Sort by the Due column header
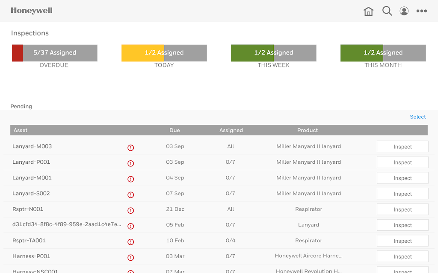This screenshot has width=438, height=273. pyautogui.click(x=175, y=130)
